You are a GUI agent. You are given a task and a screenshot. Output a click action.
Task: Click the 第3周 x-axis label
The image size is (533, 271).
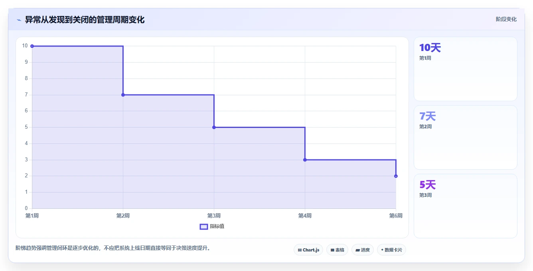click(214, 216)
